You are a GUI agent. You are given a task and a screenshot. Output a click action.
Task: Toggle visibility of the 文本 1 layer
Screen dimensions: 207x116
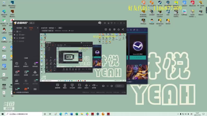(15, 35)
